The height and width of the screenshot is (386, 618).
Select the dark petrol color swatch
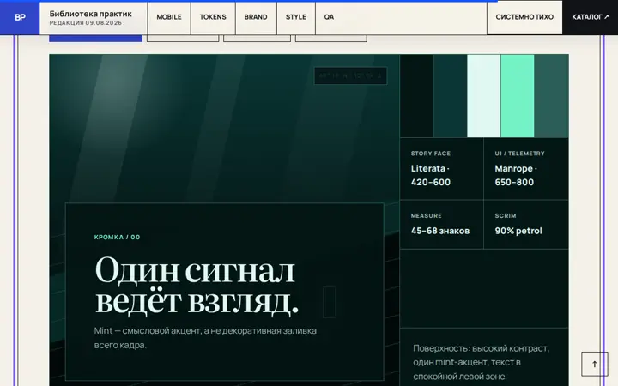450,96
